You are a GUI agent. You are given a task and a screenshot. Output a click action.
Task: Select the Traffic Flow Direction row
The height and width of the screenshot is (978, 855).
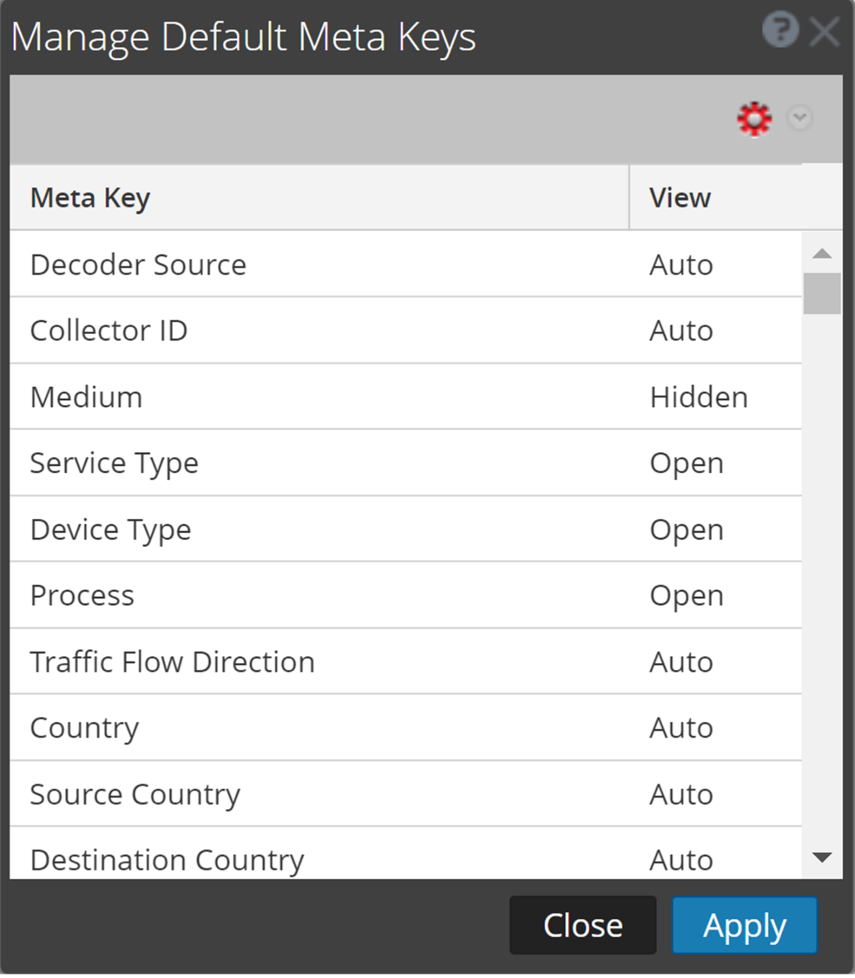click(172, 662)
